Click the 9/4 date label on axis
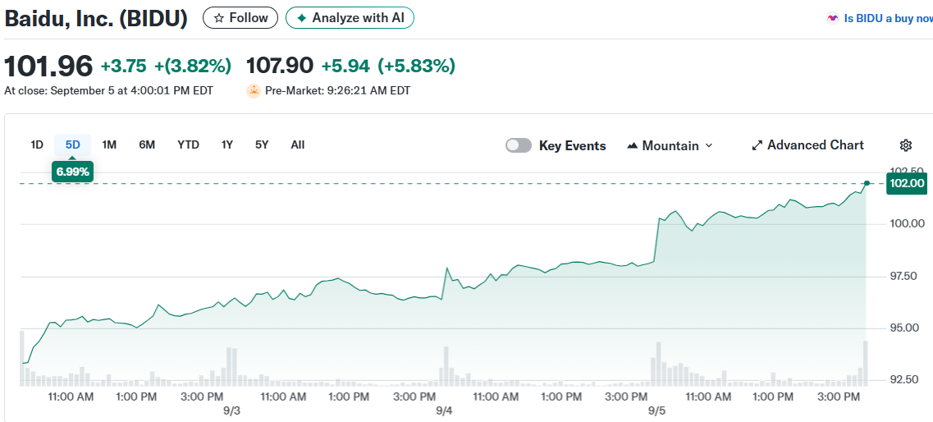Screen dimensions: 933x422 (444, 411)
